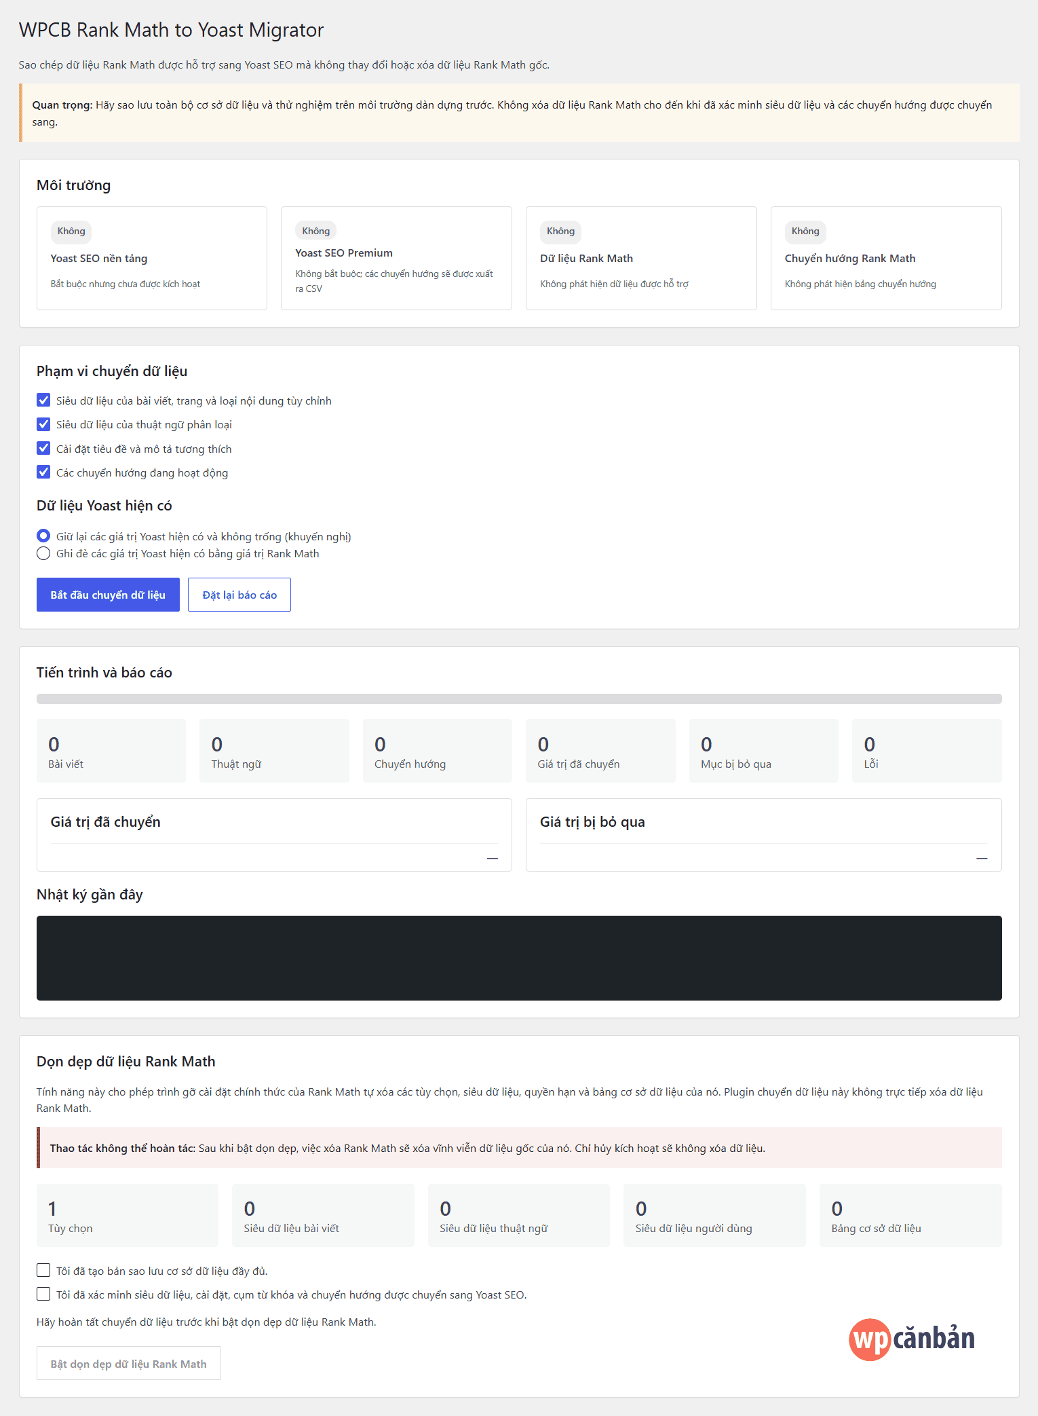Toggle 'Các chuyển hướng đang hoạt động' checkbox
This screenshot has height=1416, width=1038.
pos(43,472)
